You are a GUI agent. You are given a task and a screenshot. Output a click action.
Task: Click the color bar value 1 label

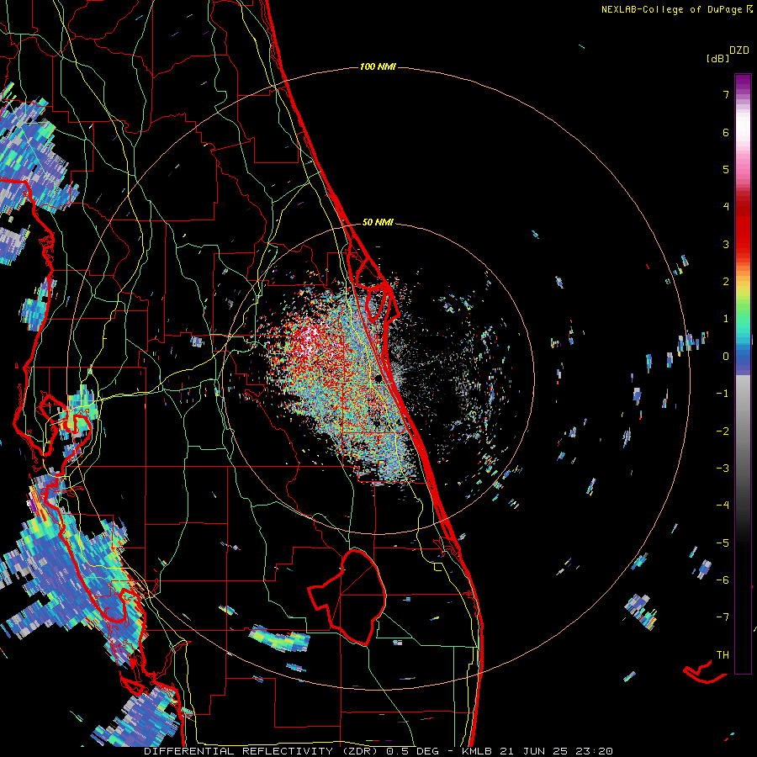coord(726,319)
